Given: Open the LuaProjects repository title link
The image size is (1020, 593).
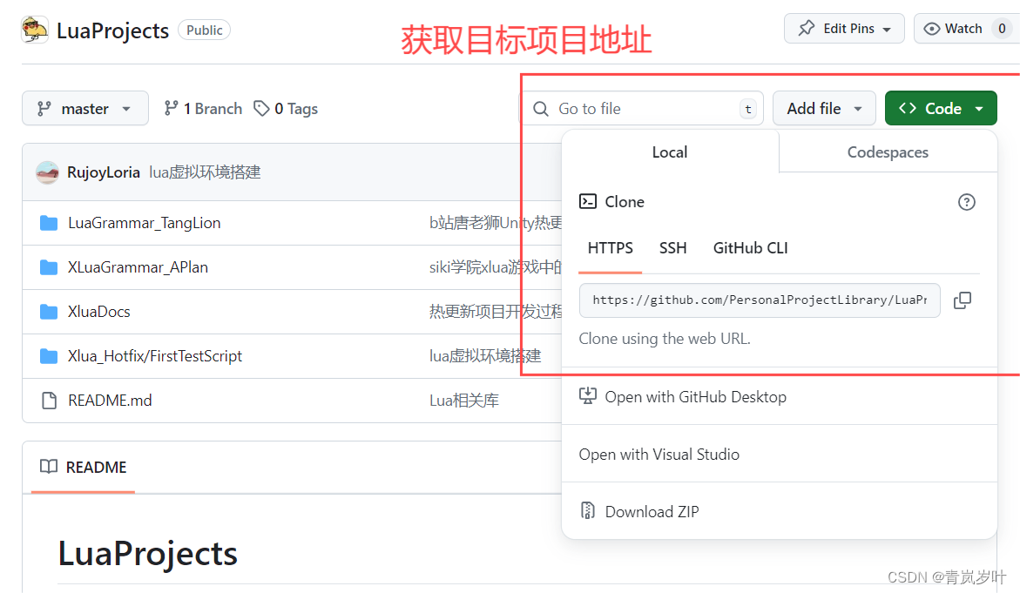Looking at the screenshot, I should pyautogui.click(x=112, y=30).
